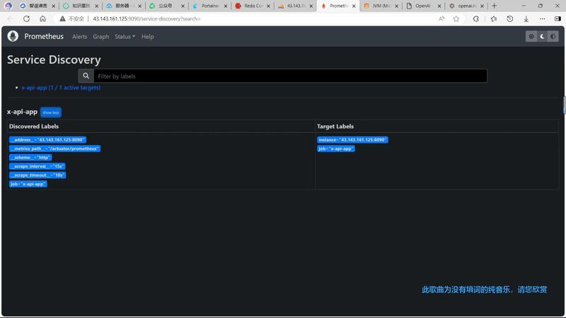Viewport: 566px width, 318px height.
Task: Open a new browser tab
Action: 494,6
